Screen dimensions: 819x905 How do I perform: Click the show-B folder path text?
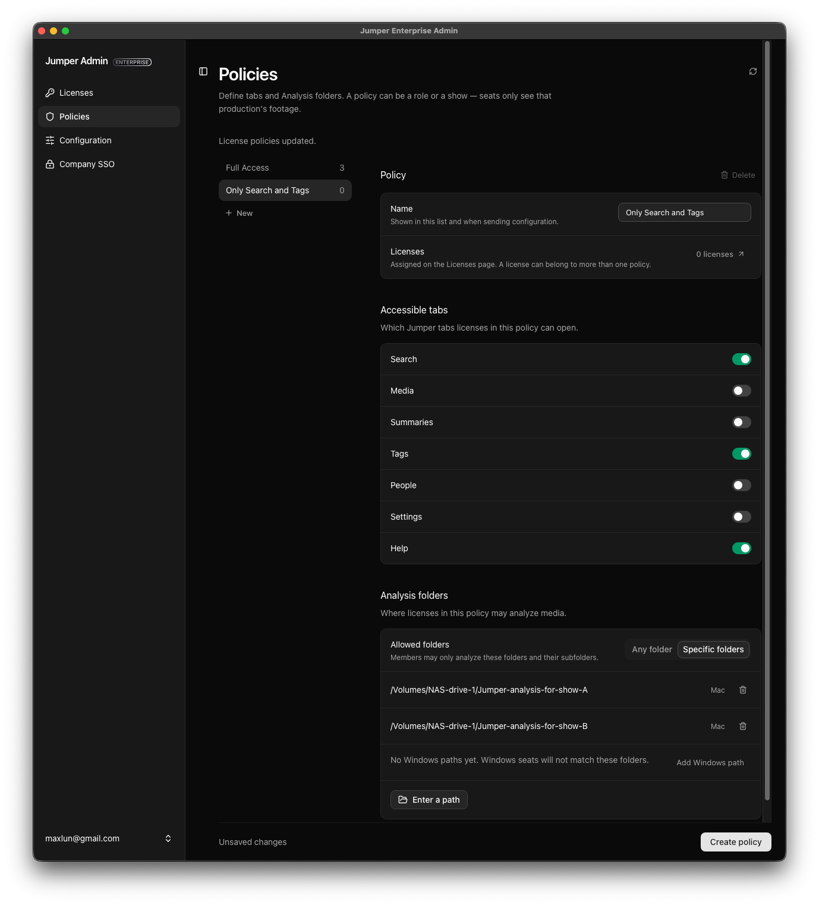[x=489, y=726]
